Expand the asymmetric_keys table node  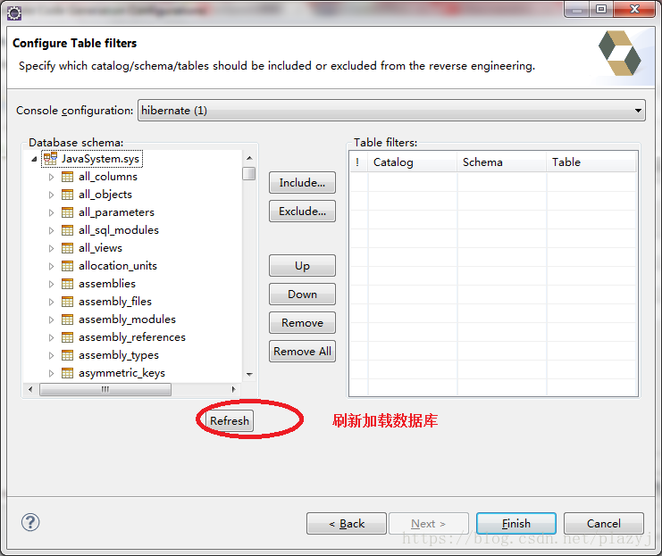pyautogui.click(x=52, y=373)
